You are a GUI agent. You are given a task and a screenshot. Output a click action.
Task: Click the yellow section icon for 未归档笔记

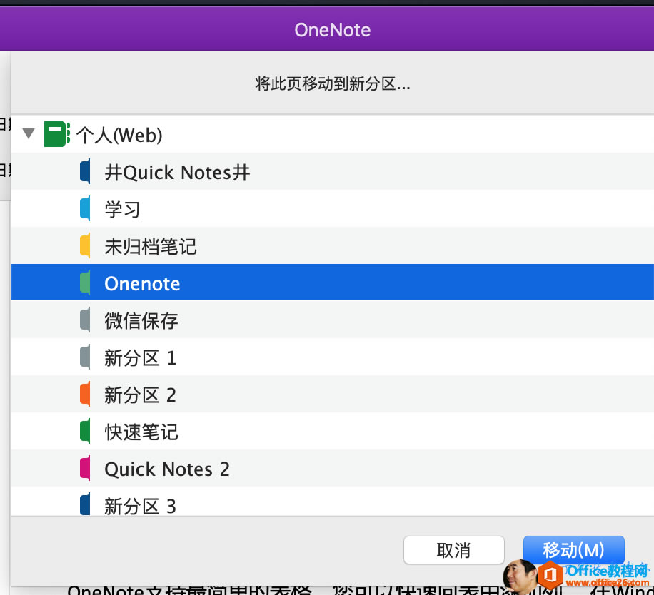(x=85, y=245)
